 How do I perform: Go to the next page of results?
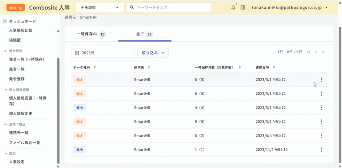click(x=323, y=52)
